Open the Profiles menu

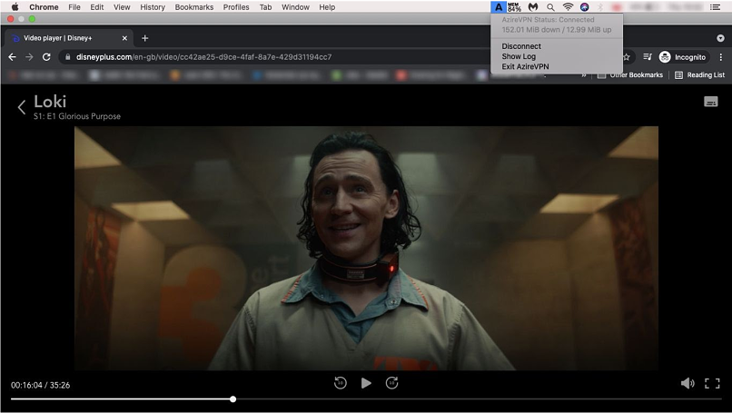point(236,7)
